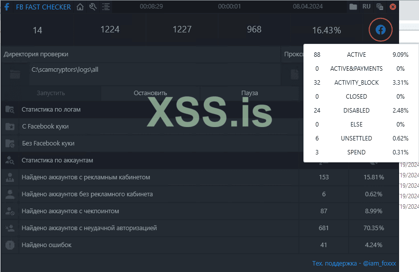419x272 pixels.
Task: Select the DISABLED entry in the status popup
Action: pyautogui.click(x=356, y=111)
